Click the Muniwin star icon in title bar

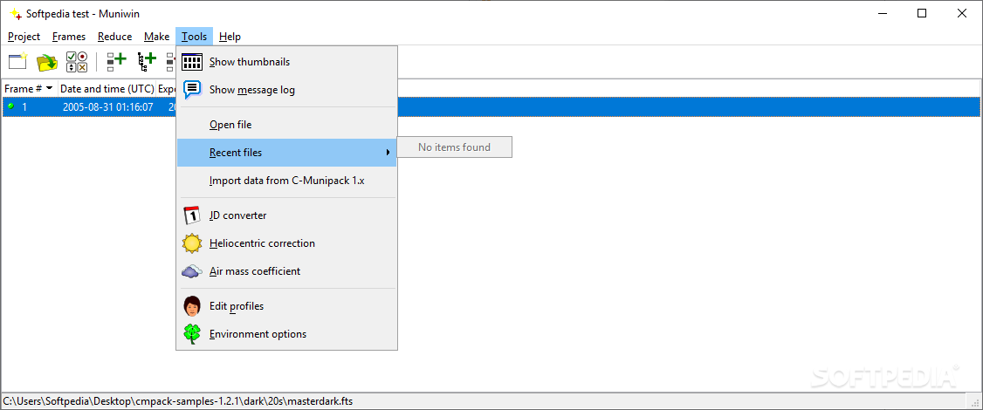[x=16, y=13]
